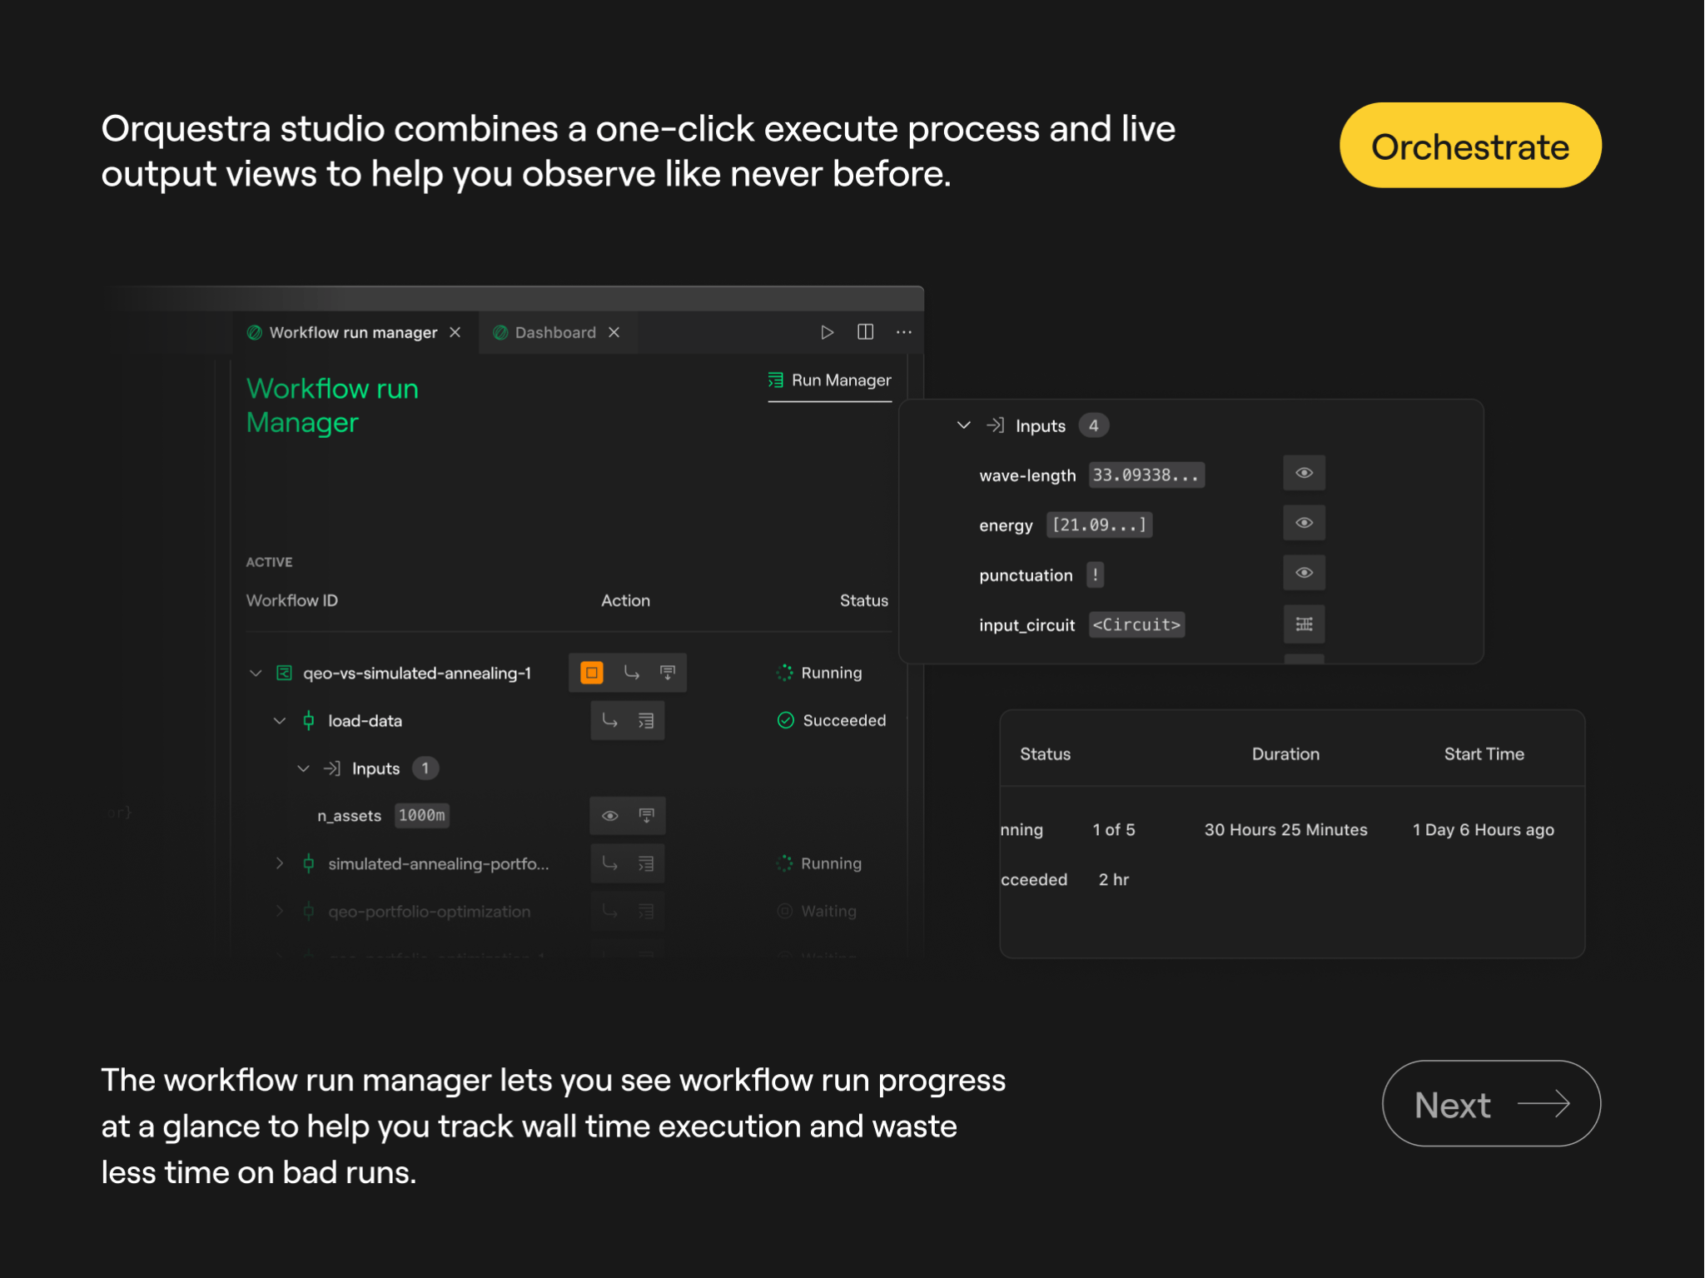Click the Succeeded status of load-data
Screen dimensions: 1705x1278
tap(832, 720)
